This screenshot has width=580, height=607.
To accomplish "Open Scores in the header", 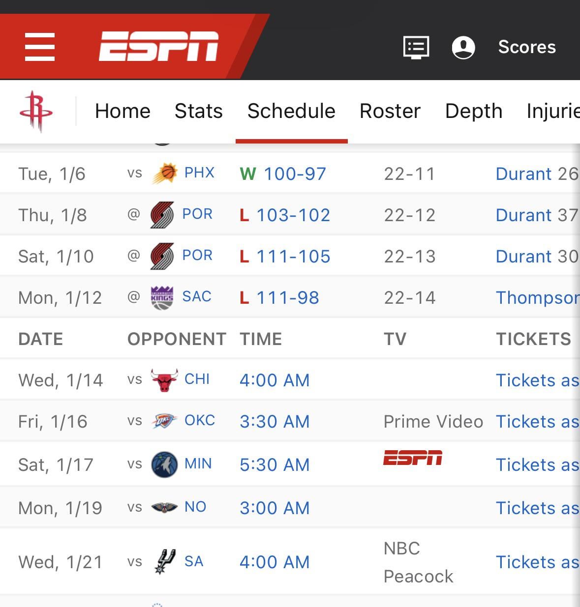I will [x=526, y=47].
